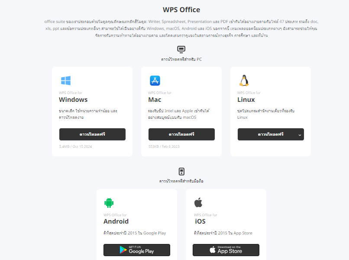The width and height of the screenshot is (349, 260).
Task: Open Download on the App Store badge
Action: click(226, 250)
